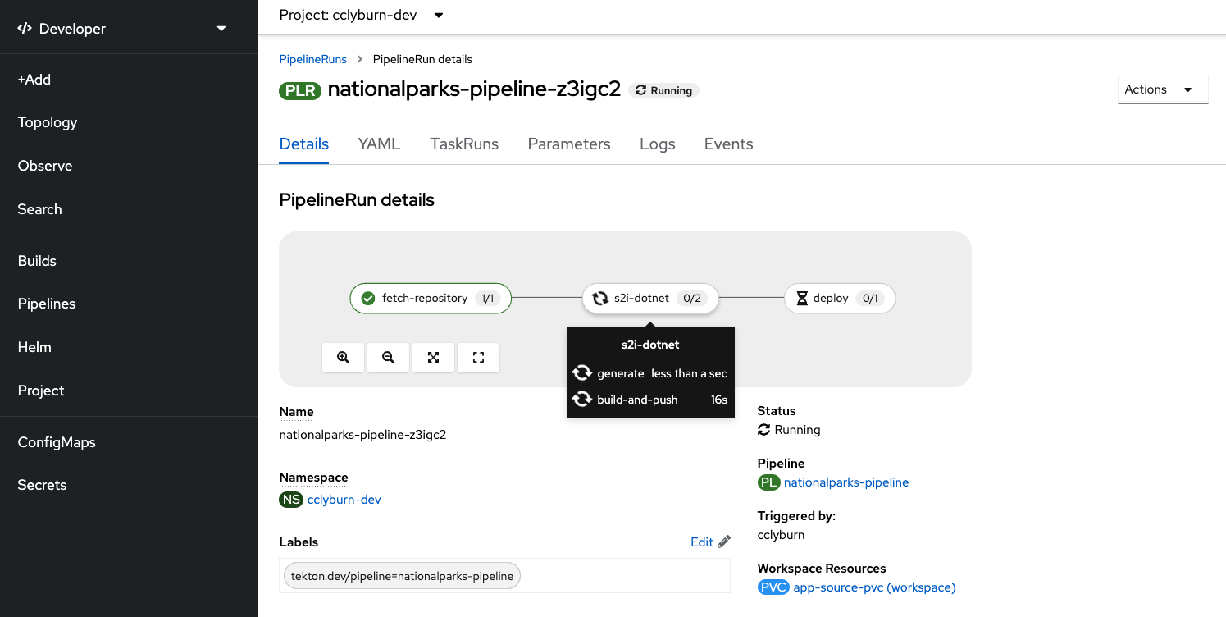Navigate to Topology in the sidebar

click(x=48, y=122)
